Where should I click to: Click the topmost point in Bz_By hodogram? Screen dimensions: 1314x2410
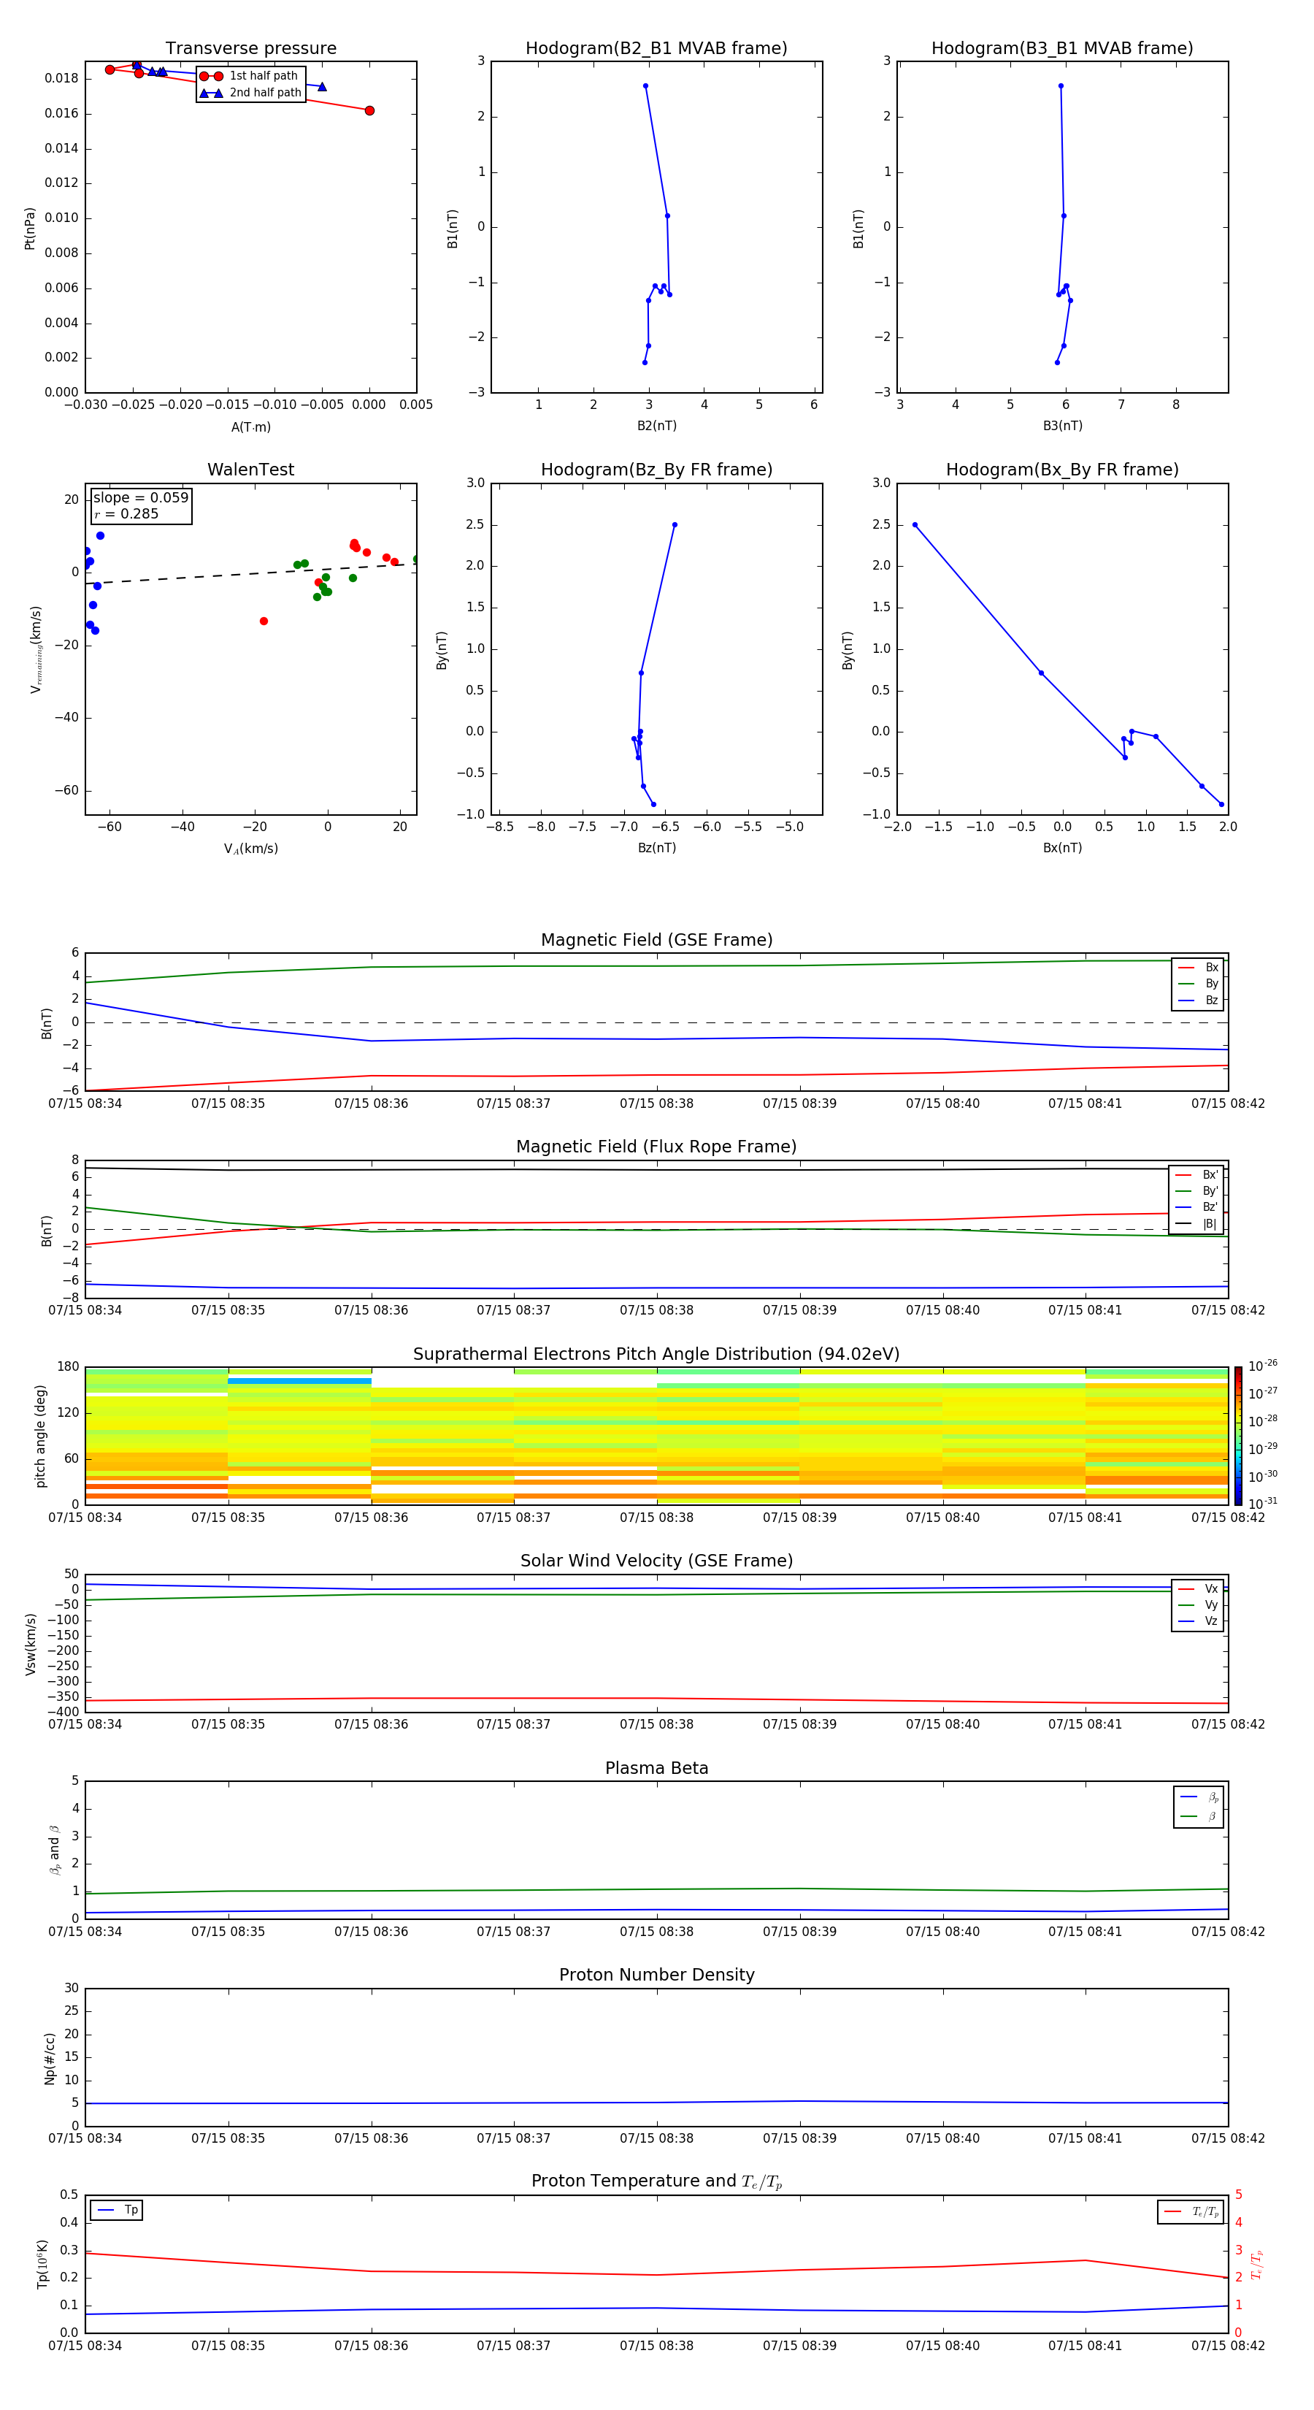(675, 525)
